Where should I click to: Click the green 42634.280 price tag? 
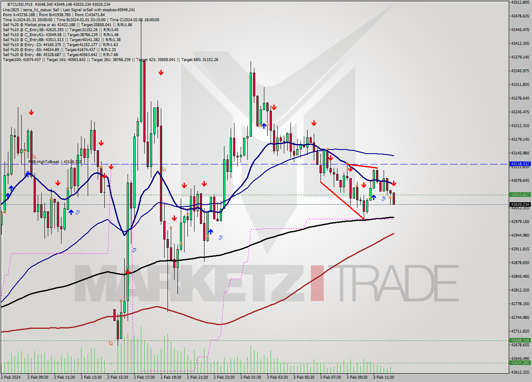pos(520,362)
